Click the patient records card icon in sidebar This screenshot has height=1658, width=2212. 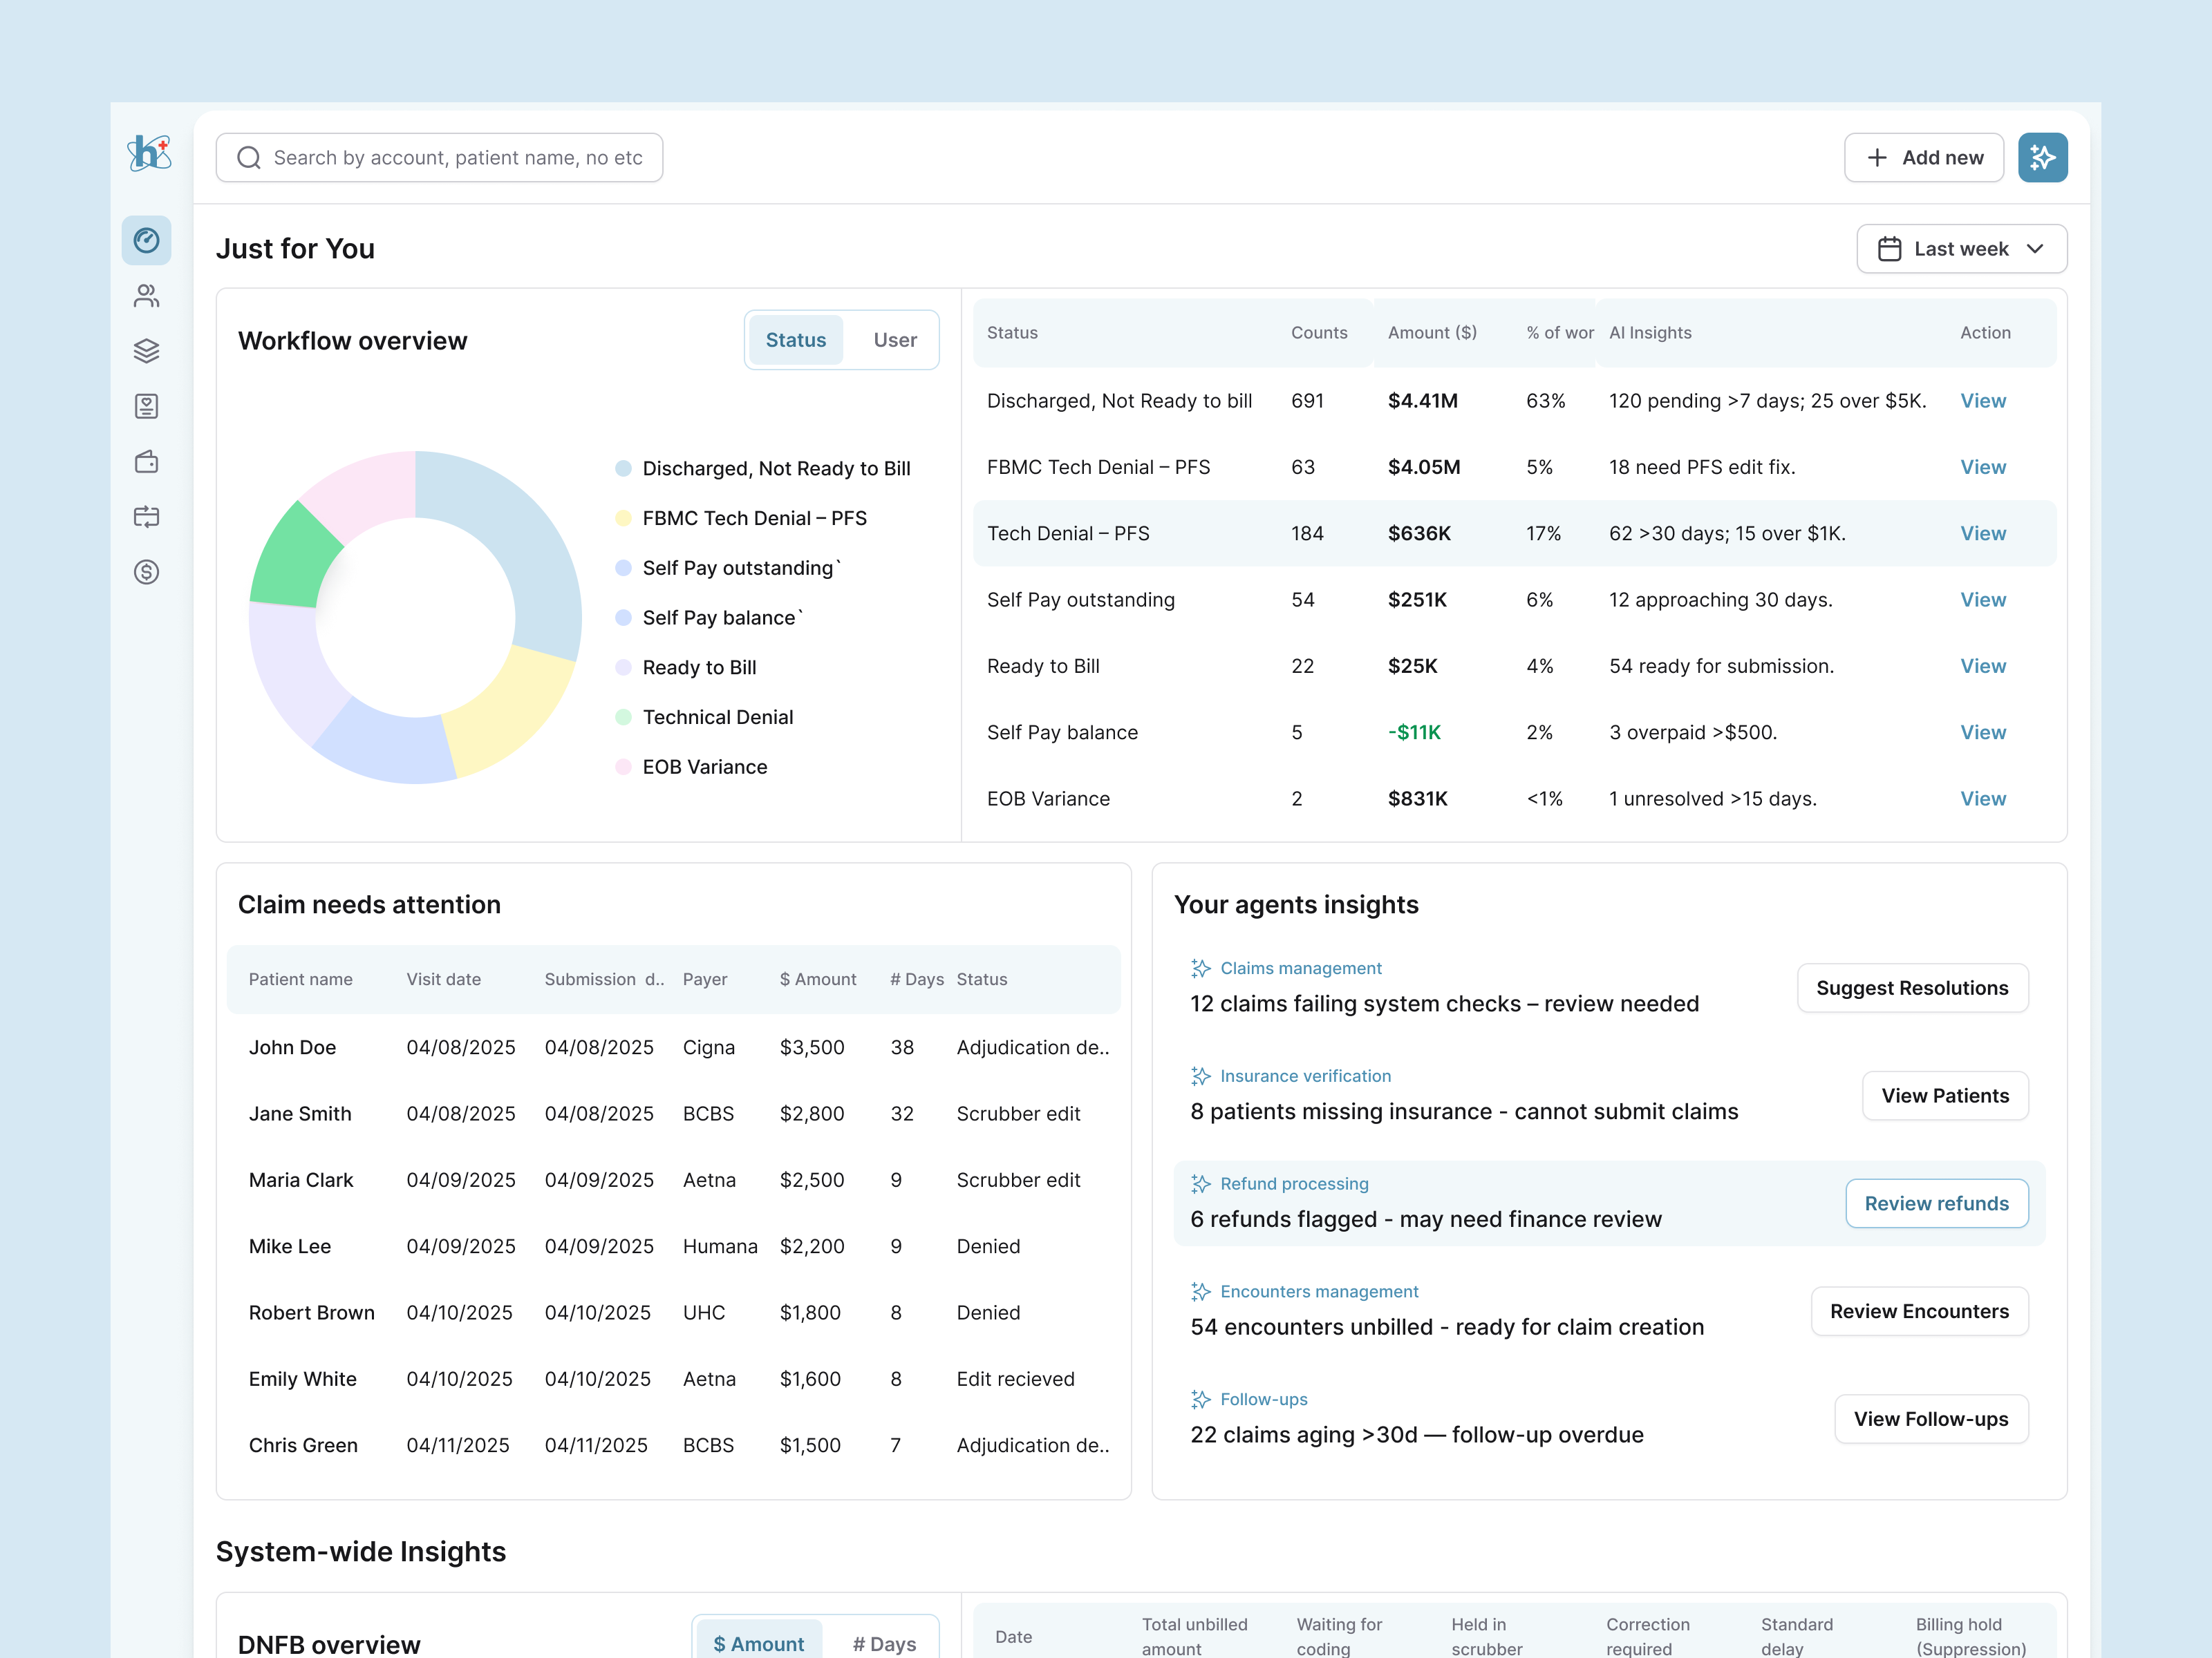pos(146,406)
